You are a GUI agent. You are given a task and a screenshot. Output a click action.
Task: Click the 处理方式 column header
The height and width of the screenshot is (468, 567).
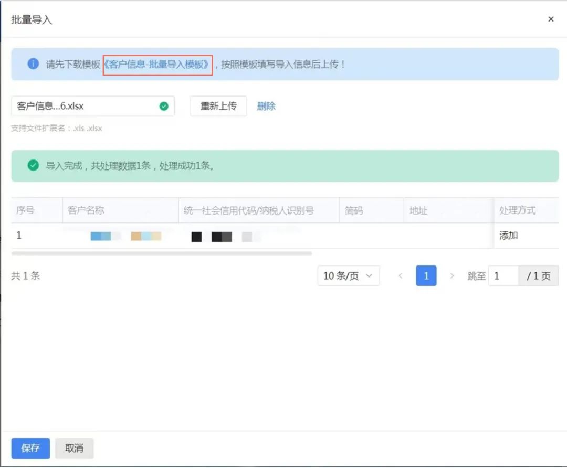(x=517, y=210)
